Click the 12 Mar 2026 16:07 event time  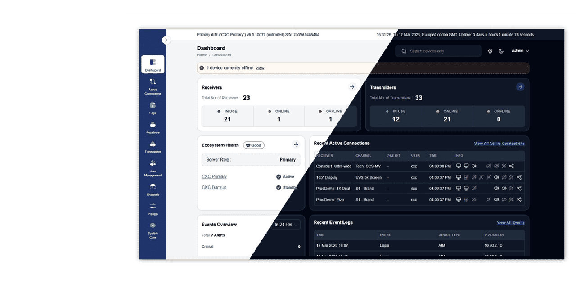332,246
